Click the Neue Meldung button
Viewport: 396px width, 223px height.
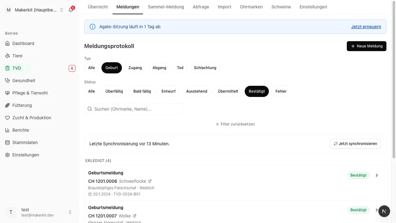(x=367, y=46)
